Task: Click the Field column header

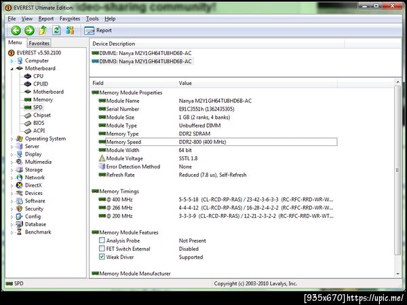Action: point(133,83)
